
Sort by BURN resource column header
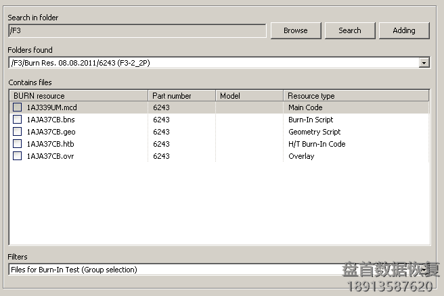[x=78, y=96]
